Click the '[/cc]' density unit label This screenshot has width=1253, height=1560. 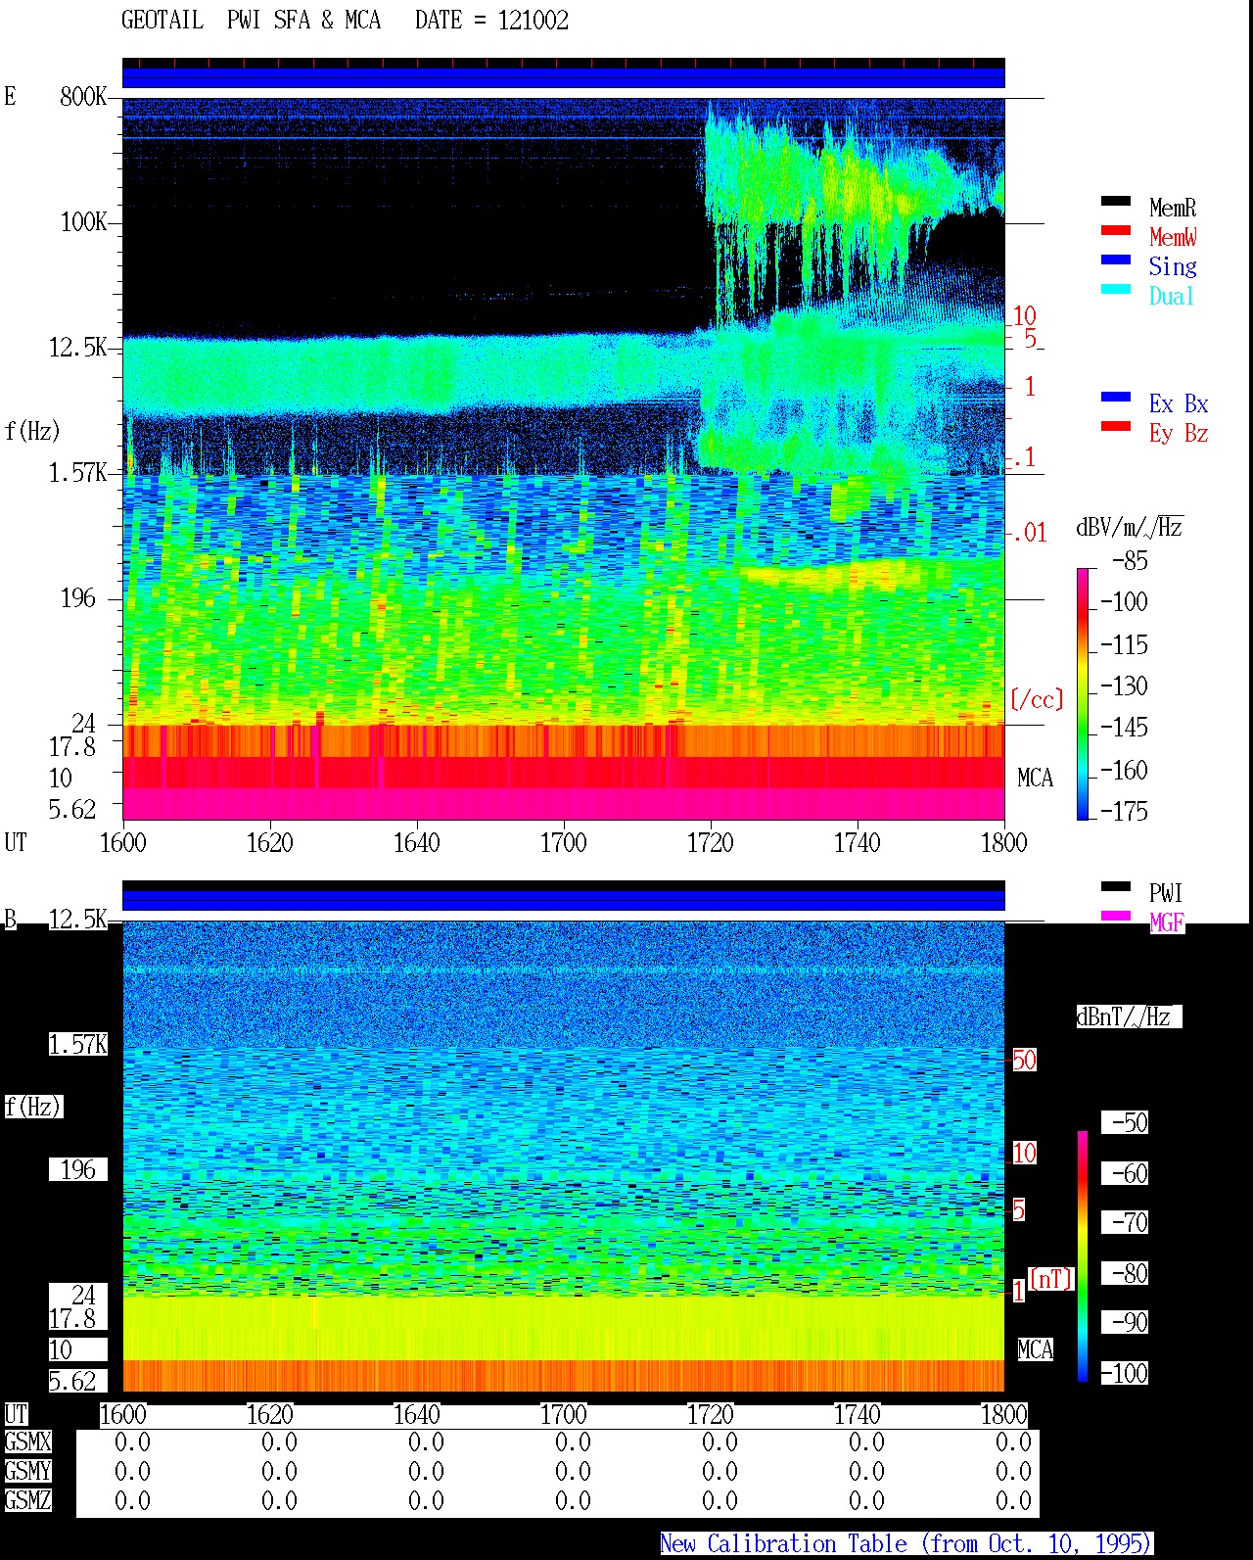pyautogui.click(x=1037, y=699)
